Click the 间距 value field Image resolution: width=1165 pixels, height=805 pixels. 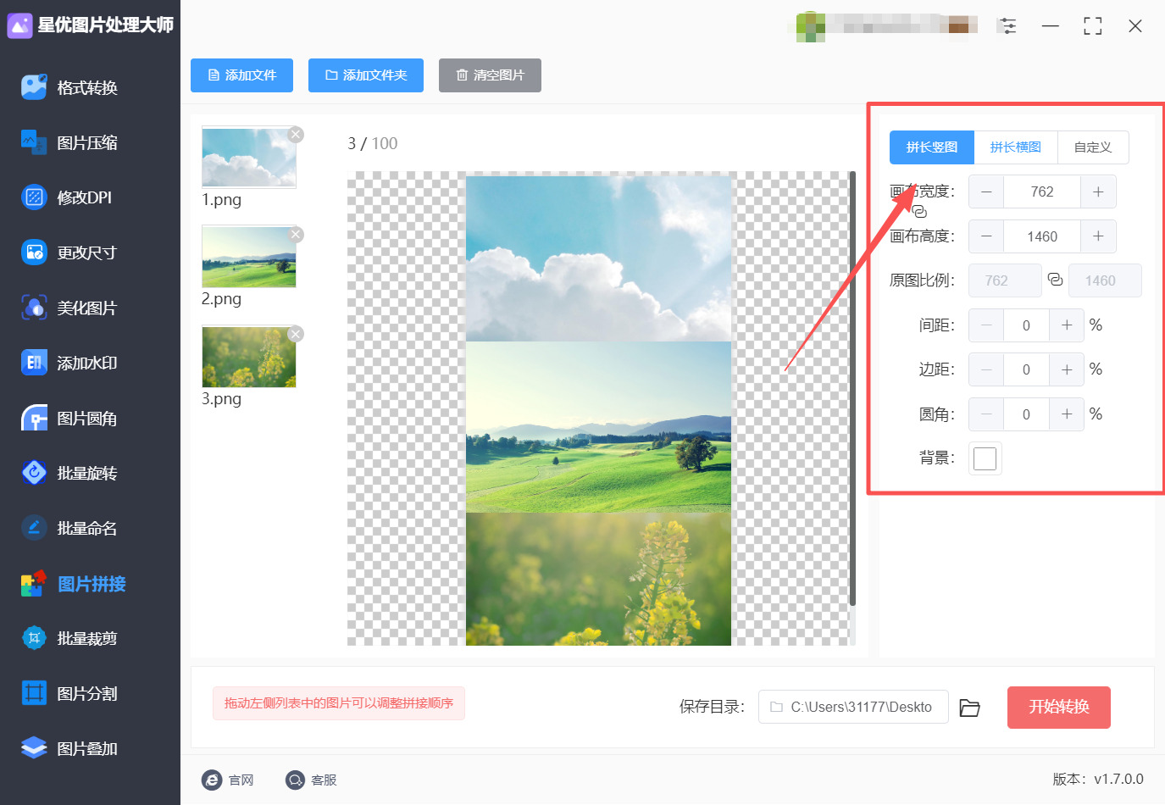point(1027,325)
